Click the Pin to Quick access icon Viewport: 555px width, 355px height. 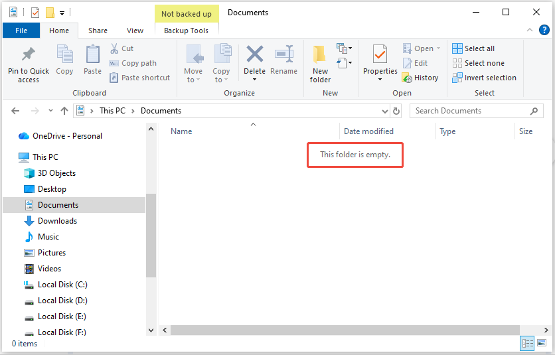28,54
